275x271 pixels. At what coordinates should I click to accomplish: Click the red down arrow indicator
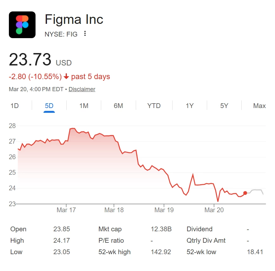66,76
